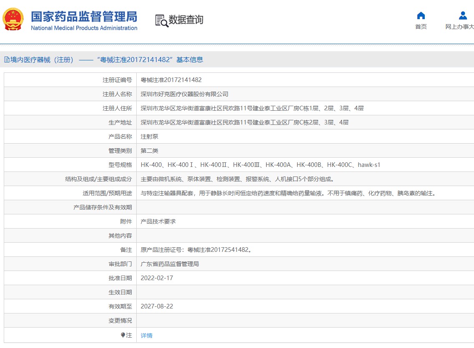Click the 首页 home icon
The width and height of the screenshot is (474, 348).
click(x=421, y=16)
